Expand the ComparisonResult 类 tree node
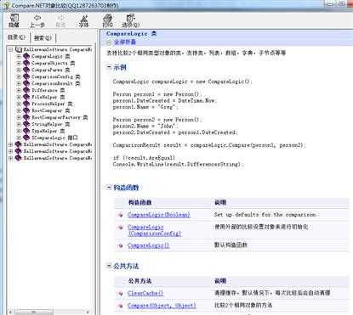The image size is (353, 315). click(19, 83)
